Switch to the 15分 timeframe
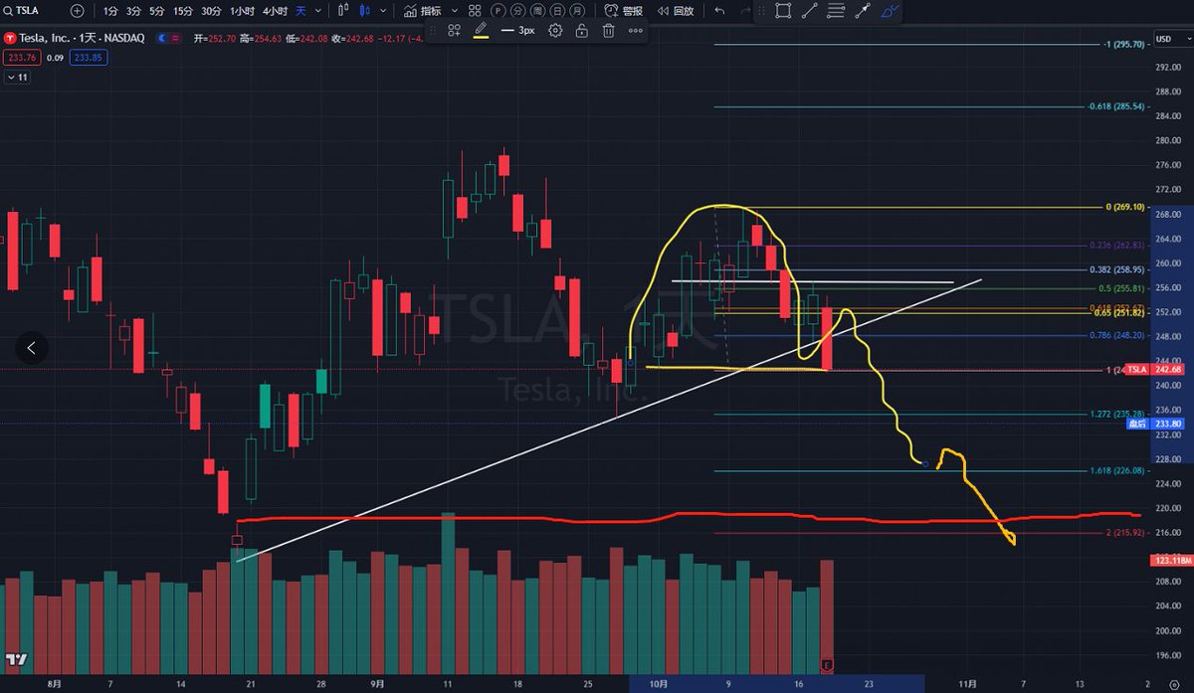The height and width of the screenshot is (693, 1194). coord(183,11)
